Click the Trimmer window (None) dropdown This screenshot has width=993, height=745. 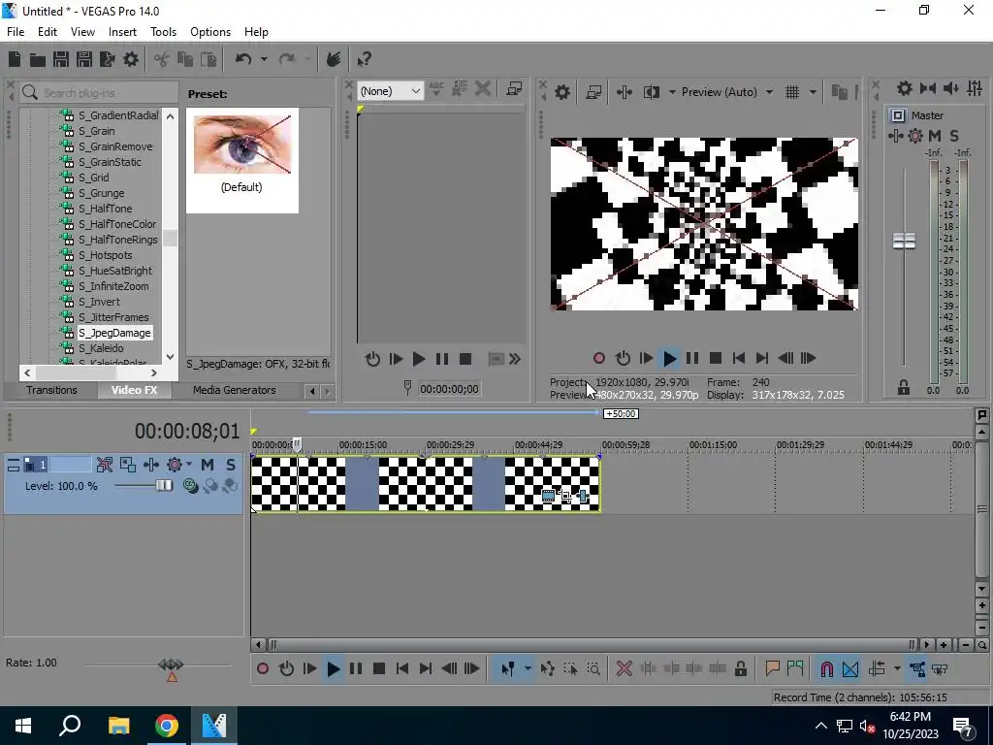(390, 91)
